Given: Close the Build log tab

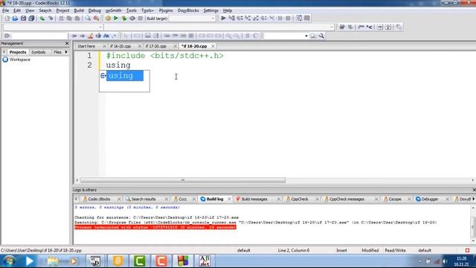Looking at the screenshot, I should (x=229, y=199).
